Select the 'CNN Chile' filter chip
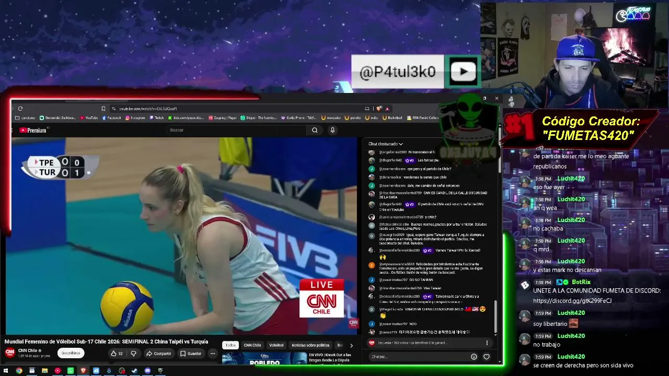This screenshot has width=669, height=376. pyautogui.click(x=252, y=345)
